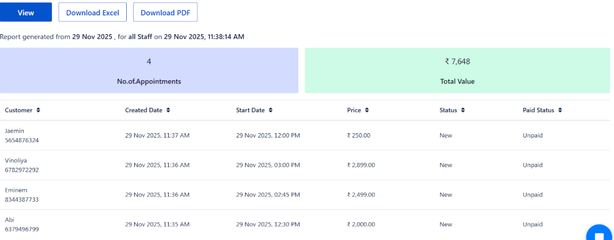The width and height of the screenshot is (614, 240).
Task: Click the Start Date sort icon
Action: click(271, 110)
